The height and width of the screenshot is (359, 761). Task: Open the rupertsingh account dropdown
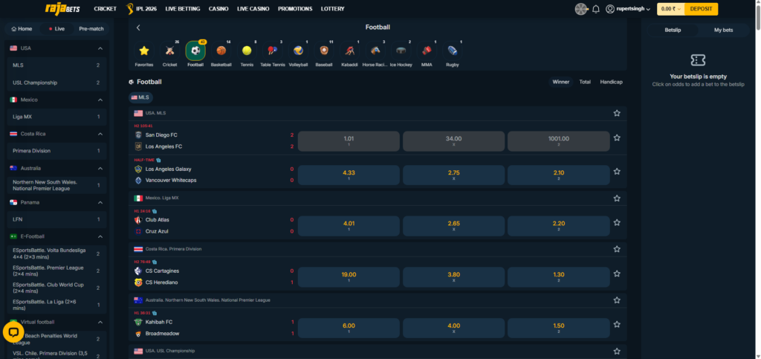628,9
